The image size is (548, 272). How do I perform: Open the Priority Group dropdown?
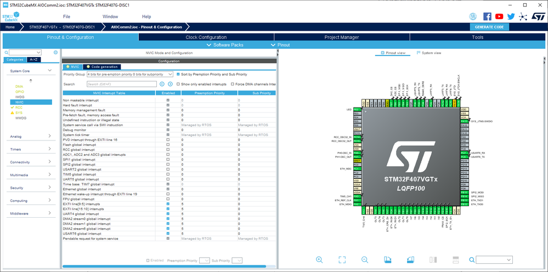pyautogui.click(x=129, y=75)
